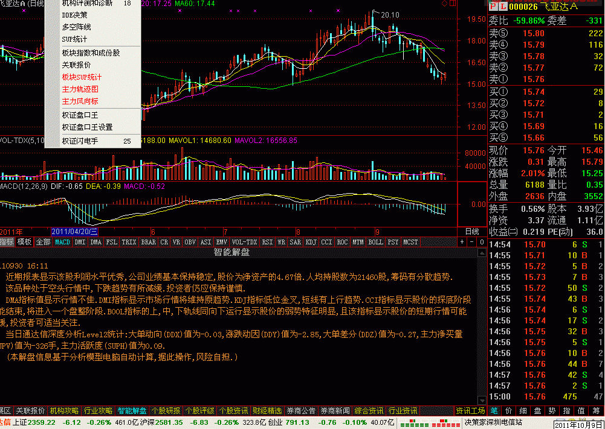Select the ROC indicator tab
This screenshot has width=605, height=429.
click(x=343, y=242)
